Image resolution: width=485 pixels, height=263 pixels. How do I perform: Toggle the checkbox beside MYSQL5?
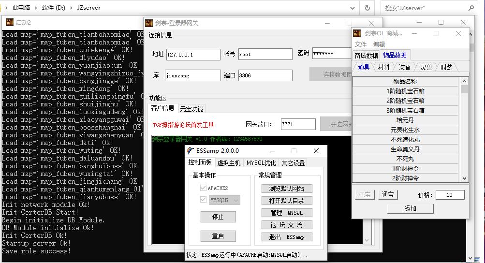(203, 200)
